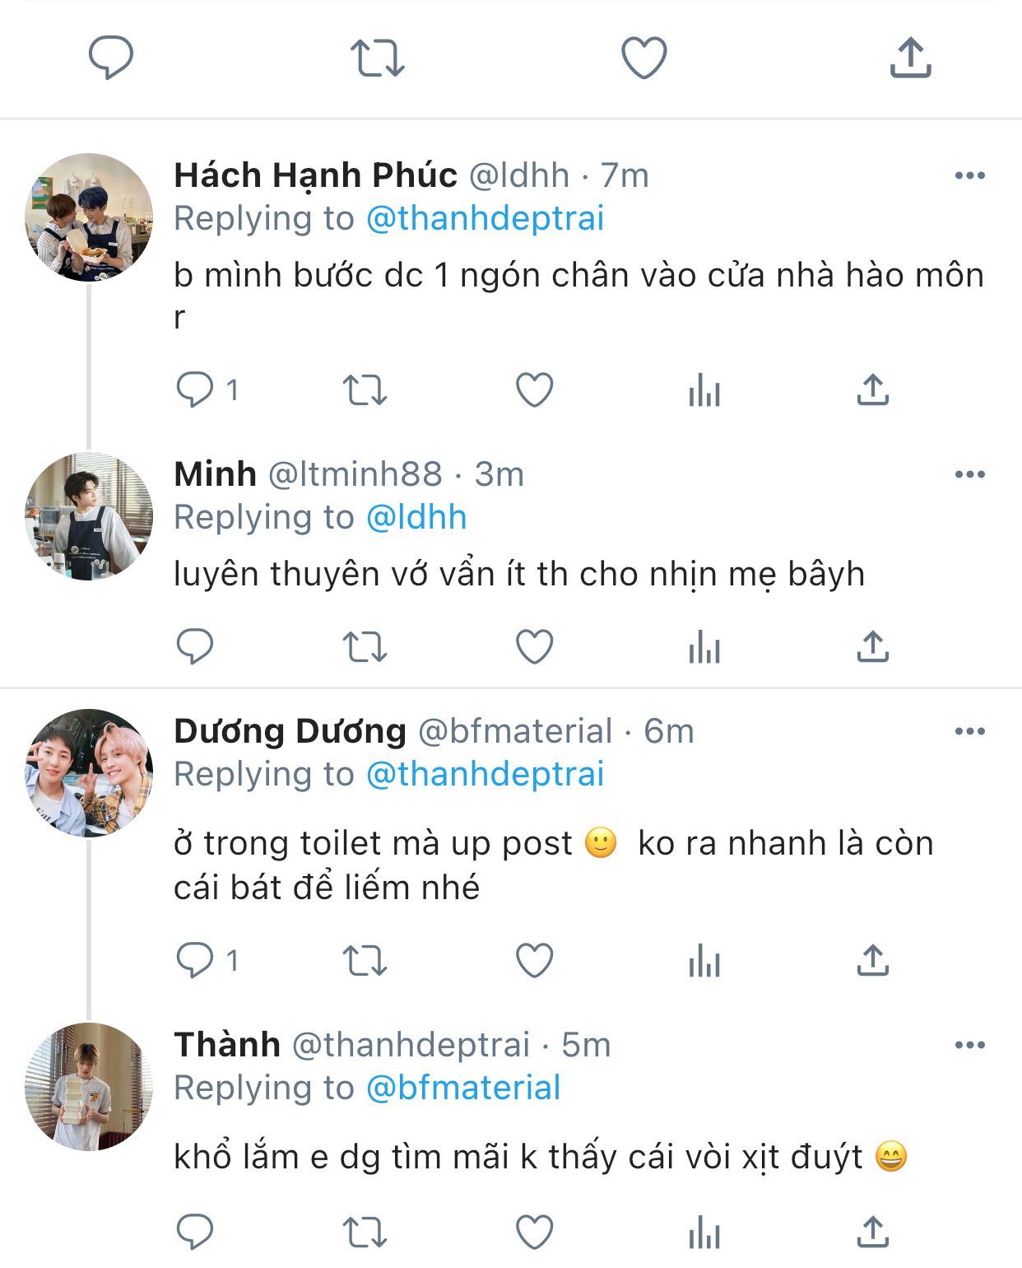Like Hách Hạnh Phúc's reply
Viewport: 1022px width, 1268px height.
click(534, 389)
